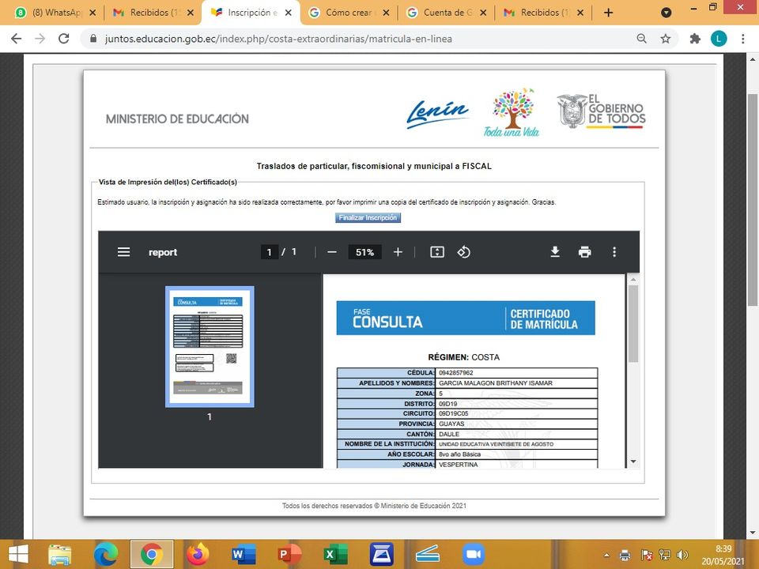Click the fit to page icon
Viewport: 759px width, 569px height.
click(437, 252)
